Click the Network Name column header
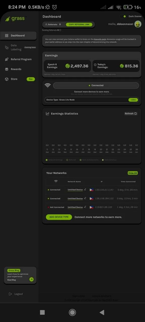This screenshot has width=145, height=322. 74,181
